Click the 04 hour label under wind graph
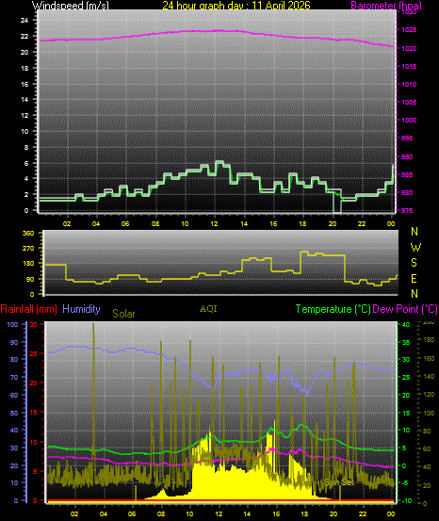 click(96, 224)
